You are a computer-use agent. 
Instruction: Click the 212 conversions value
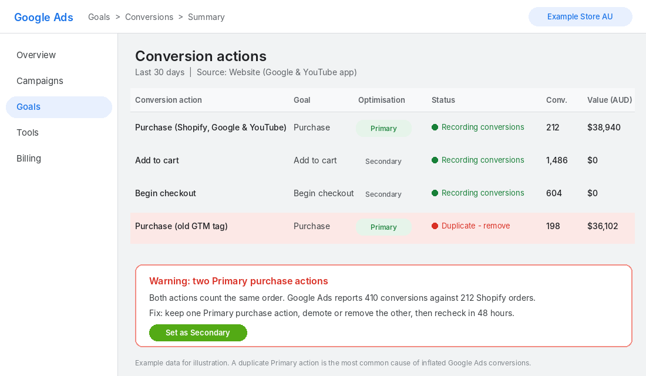coord(553,127)
